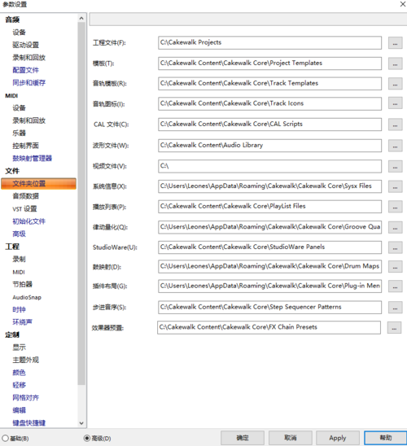Image resolution: width=407 pixels, height=446 pixels.
Task: Click the CAL Scripts path field
Action: click(269, 125)
